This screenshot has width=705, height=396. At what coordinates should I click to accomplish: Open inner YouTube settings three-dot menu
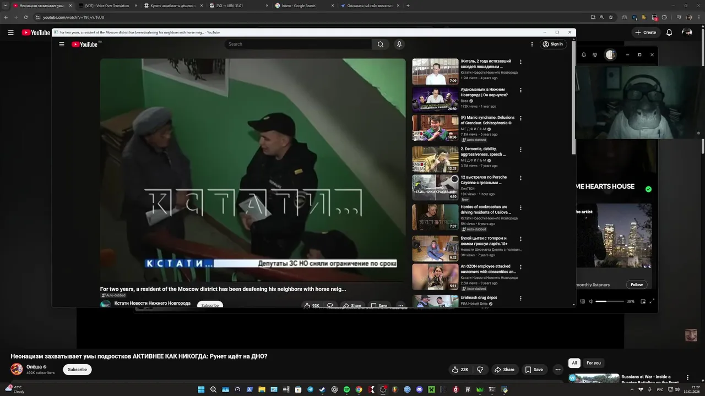point(532,45)
